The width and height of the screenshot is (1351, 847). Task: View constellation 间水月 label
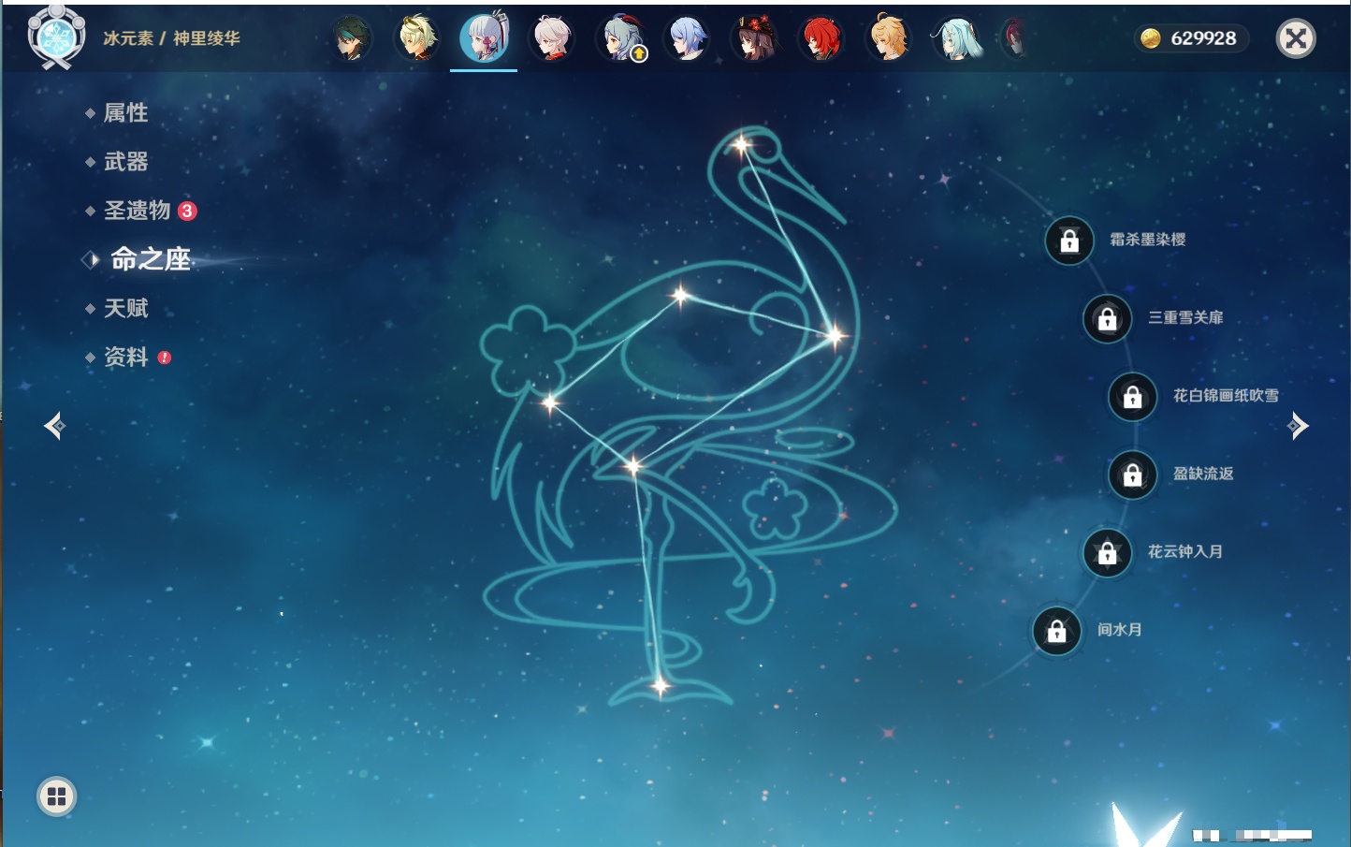point(1120,629)
